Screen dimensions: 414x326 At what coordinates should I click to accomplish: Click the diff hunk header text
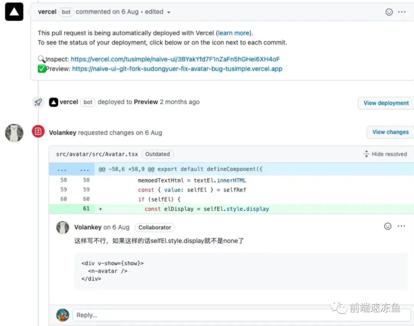pyautogui.click(x=181, y=169)
